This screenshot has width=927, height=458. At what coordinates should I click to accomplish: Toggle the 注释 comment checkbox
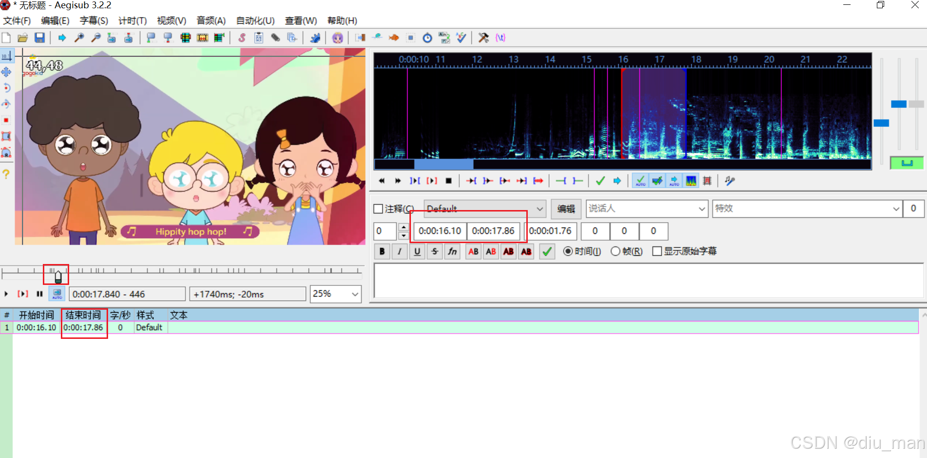click(x=378, y=209)
